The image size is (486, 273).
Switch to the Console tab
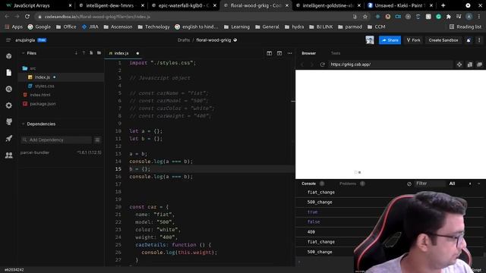[309, 184]
